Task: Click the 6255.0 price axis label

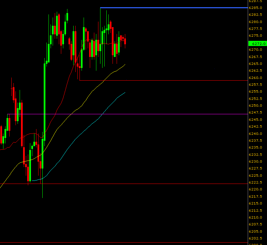Action: coord(255,92)
